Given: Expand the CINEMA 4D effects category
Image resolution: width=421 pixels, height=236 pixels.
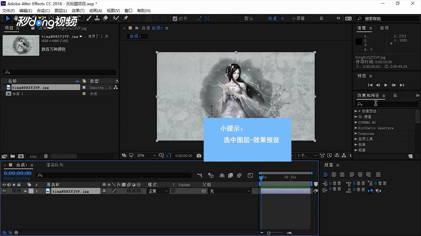Looking at the screenshot, I should coord(356,122).
